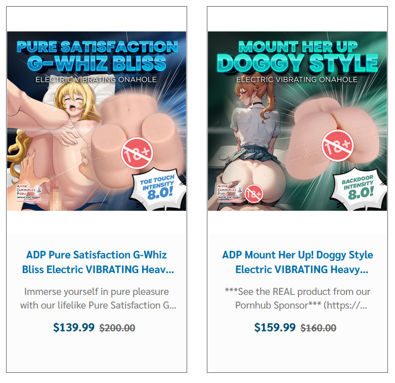Image resolution: width=395 pixels, height=383 pixels.
Task: Click Anime Dakimakura Pillow logo on left image
Action: [x=29, y=193]
